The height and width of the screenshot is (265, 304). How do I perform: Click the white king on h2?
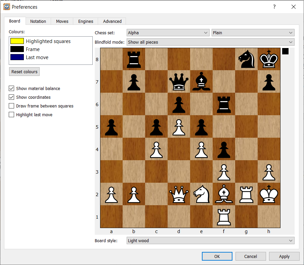[269, 194]
